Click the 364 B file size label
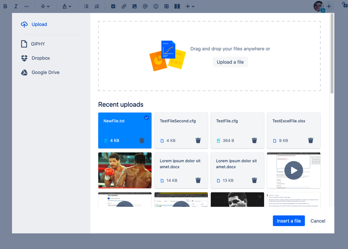This screenshot has height=249, width=348. click(229, 140)
